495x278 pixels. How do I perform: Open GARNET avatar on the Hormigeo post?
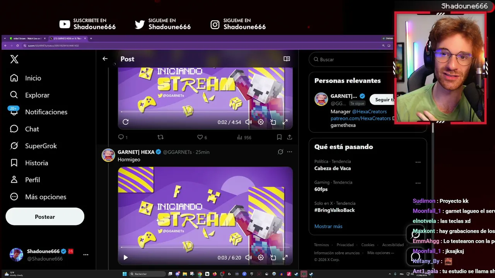108,155
